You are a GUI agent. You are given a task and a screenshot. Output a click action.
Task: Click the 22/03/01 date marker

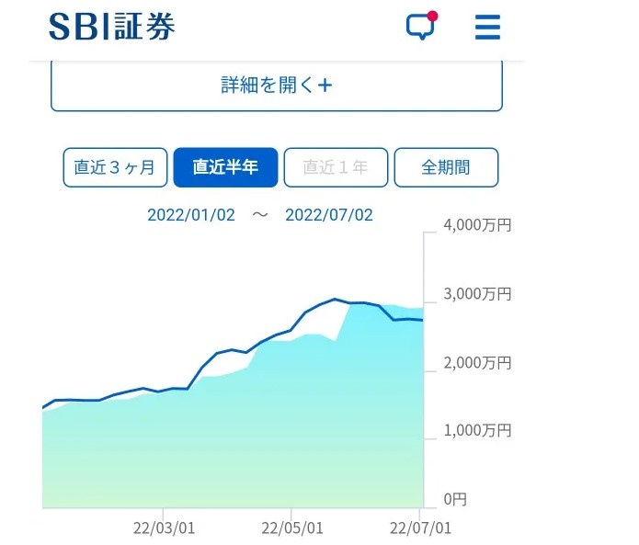pos(164,528)
